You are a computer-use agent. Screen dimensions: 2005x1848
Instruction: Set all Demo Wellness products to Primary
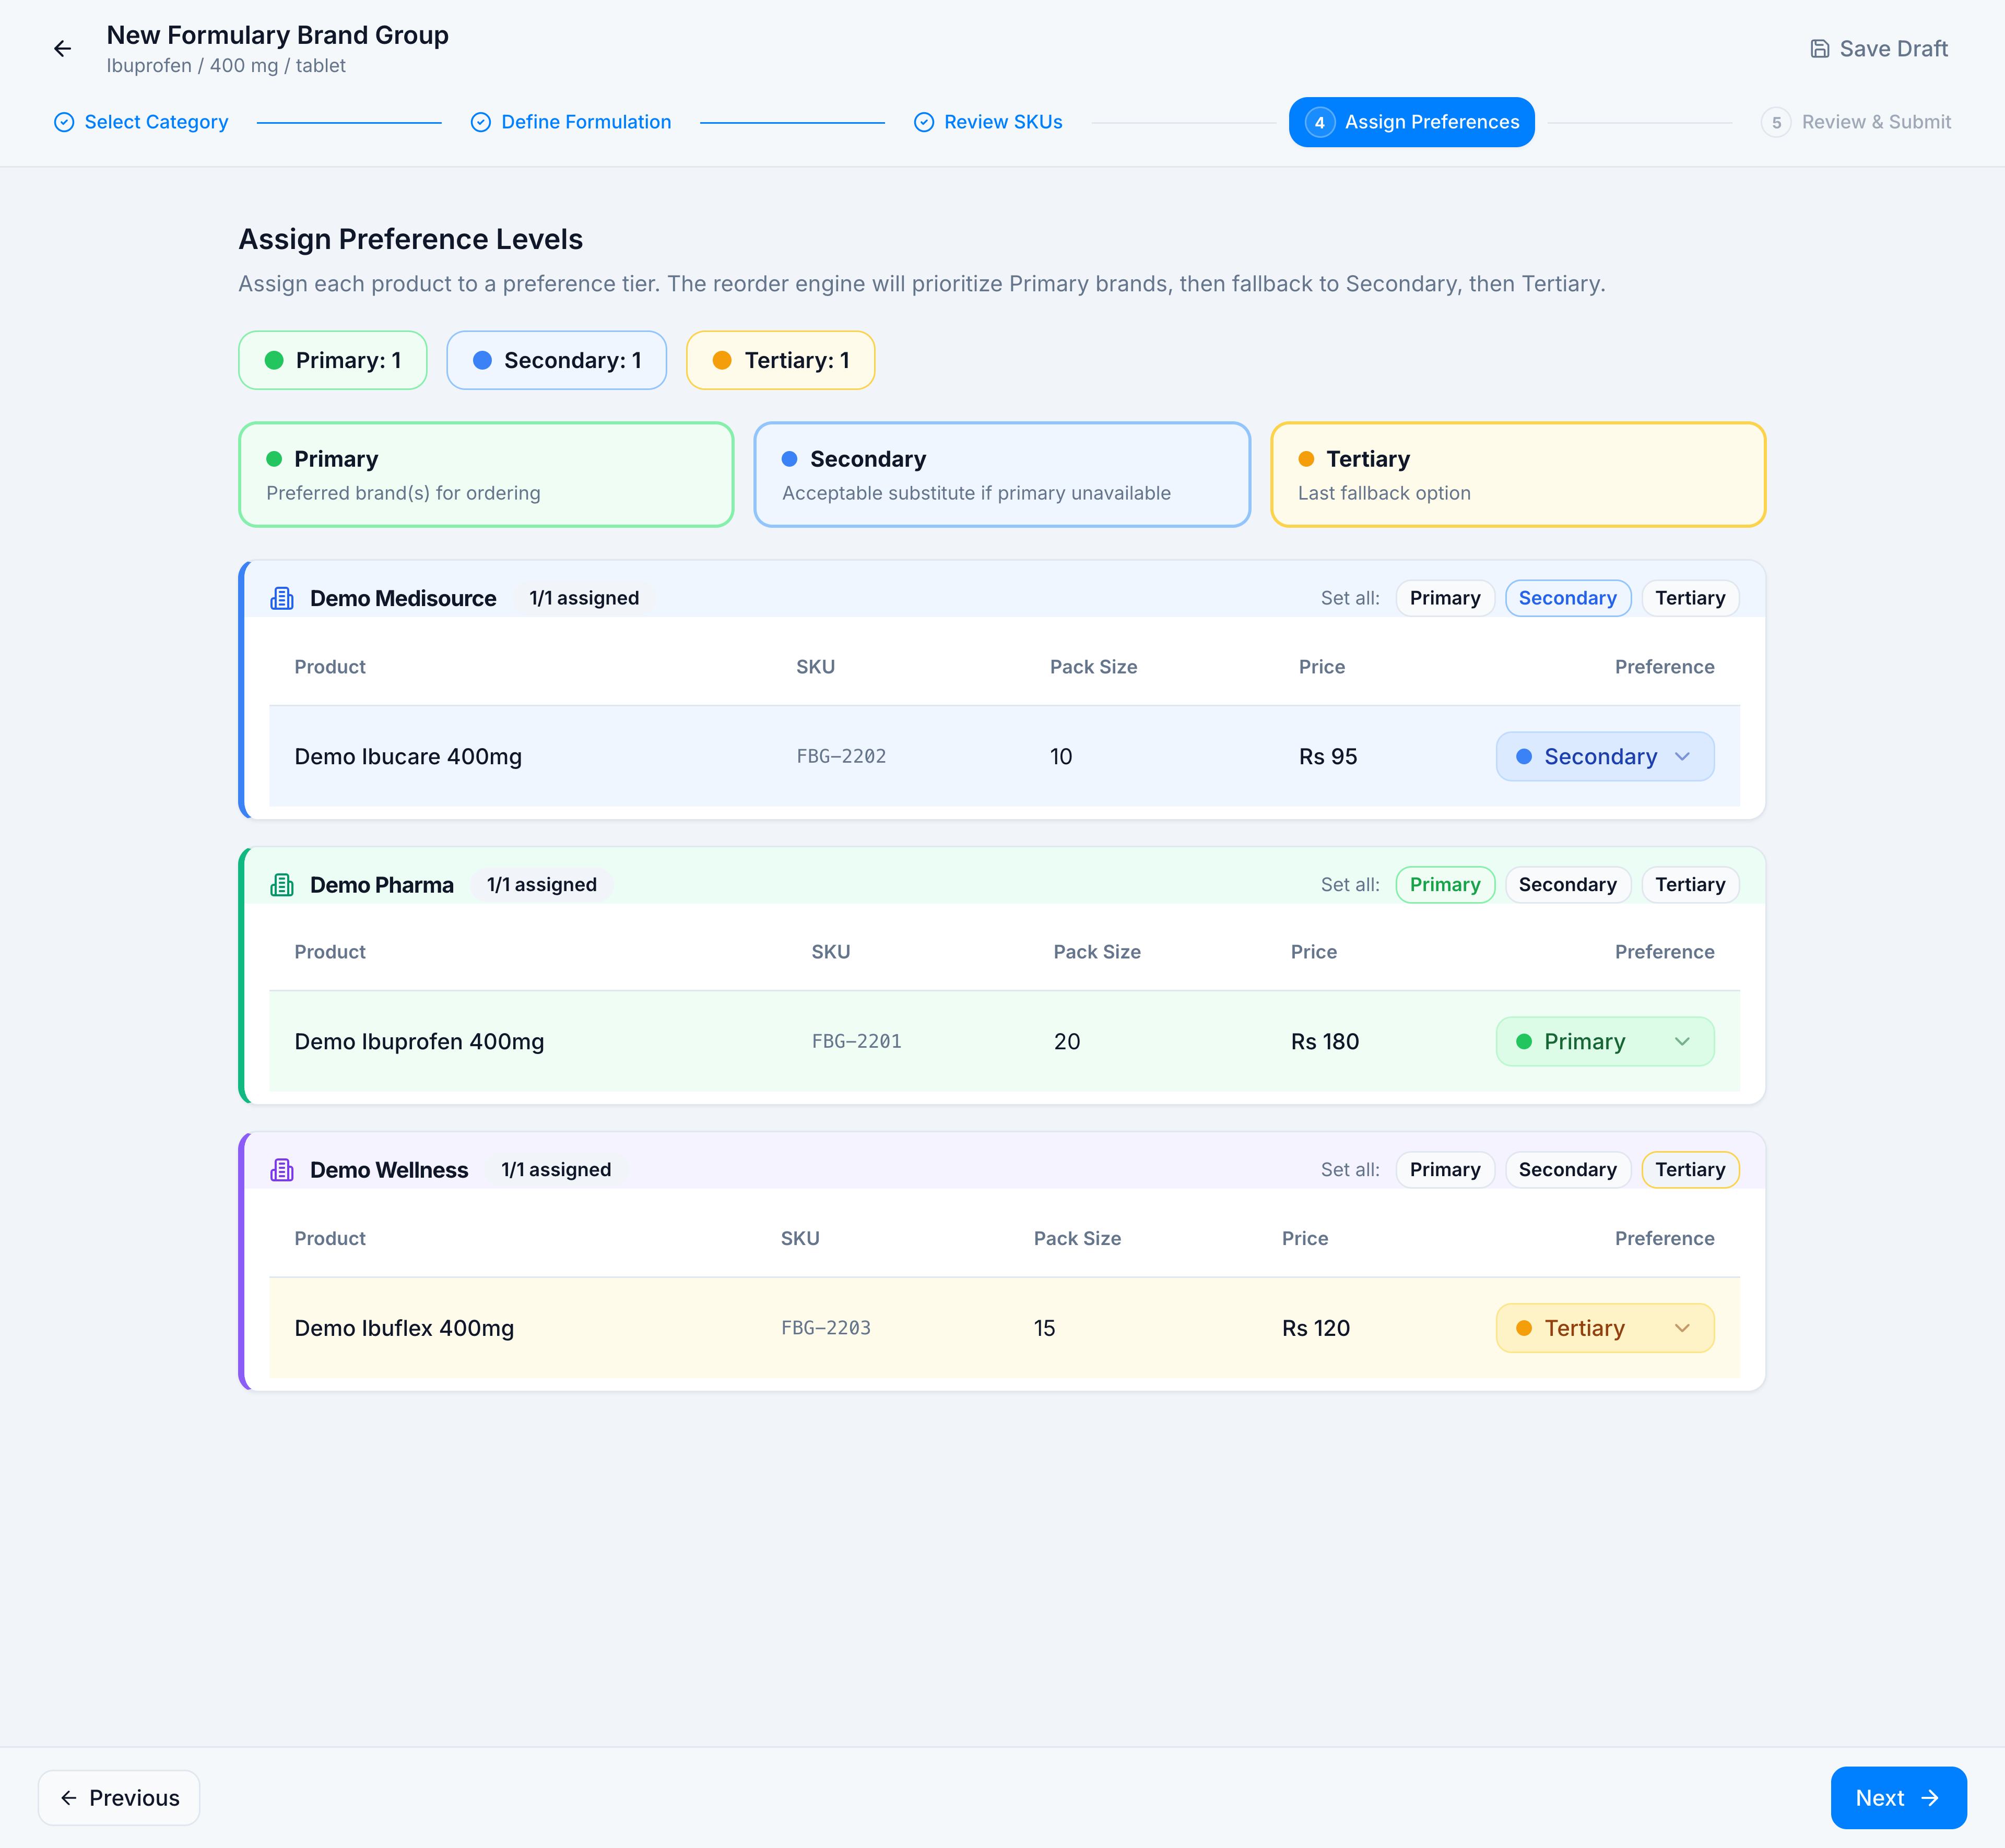[1445, 1170]
